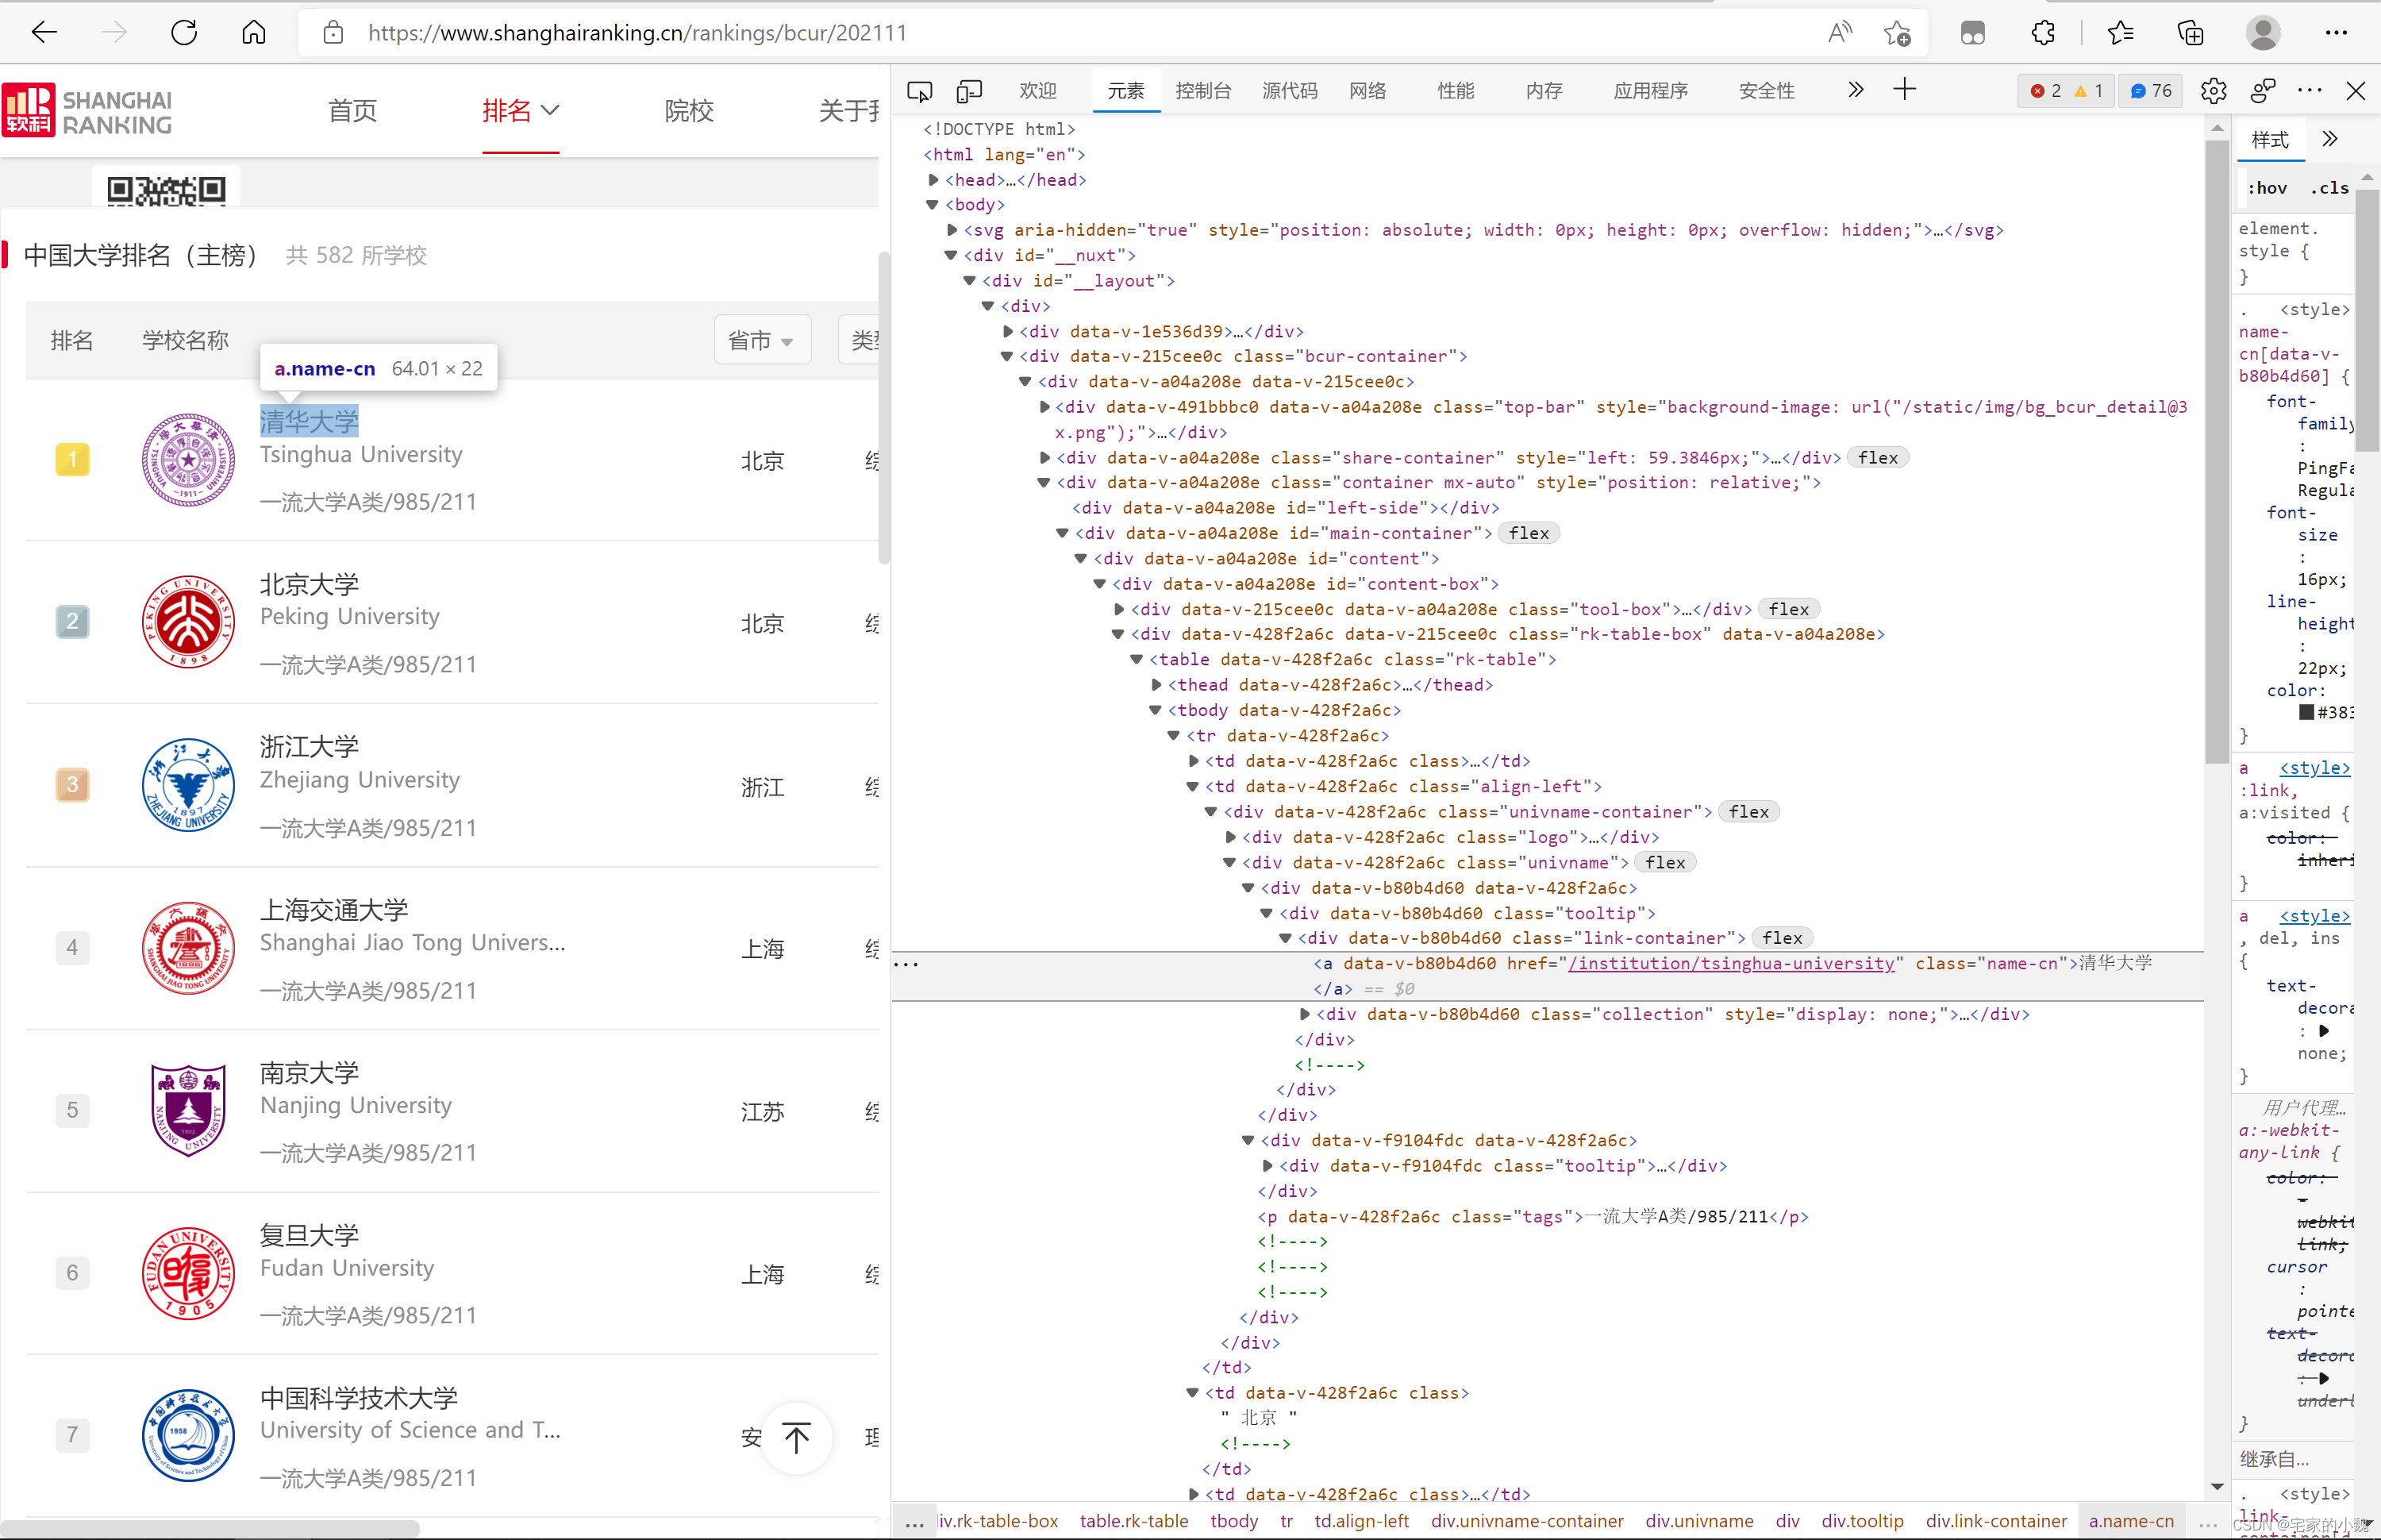Collapse the tbody element node
2381x1540 pixels.
1156,710
